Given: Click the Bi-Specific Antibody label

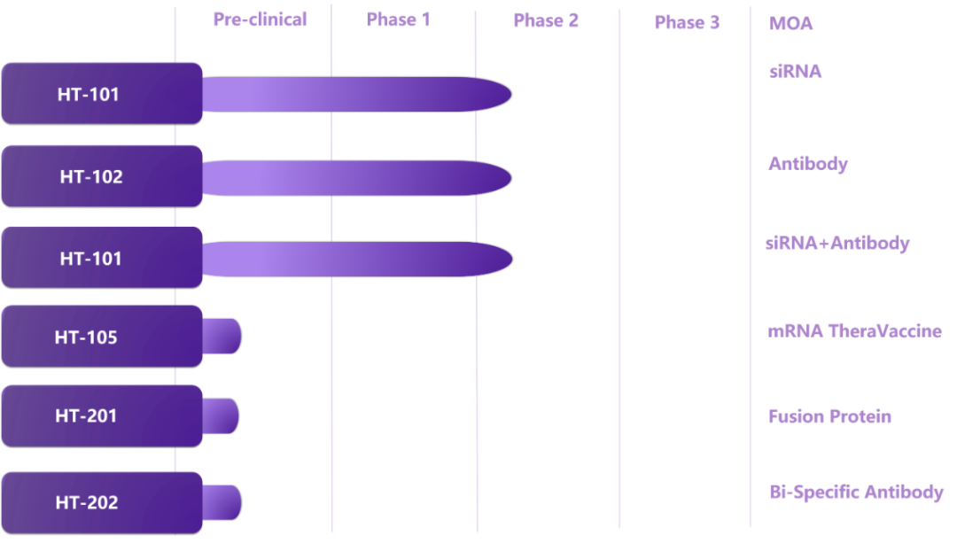Looking at the screenshot, I should (x=856, y=493).
